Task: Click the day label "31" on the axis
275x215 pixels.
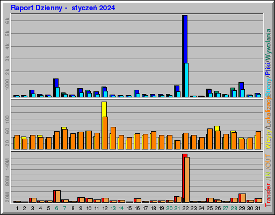Action: (258, 209)
